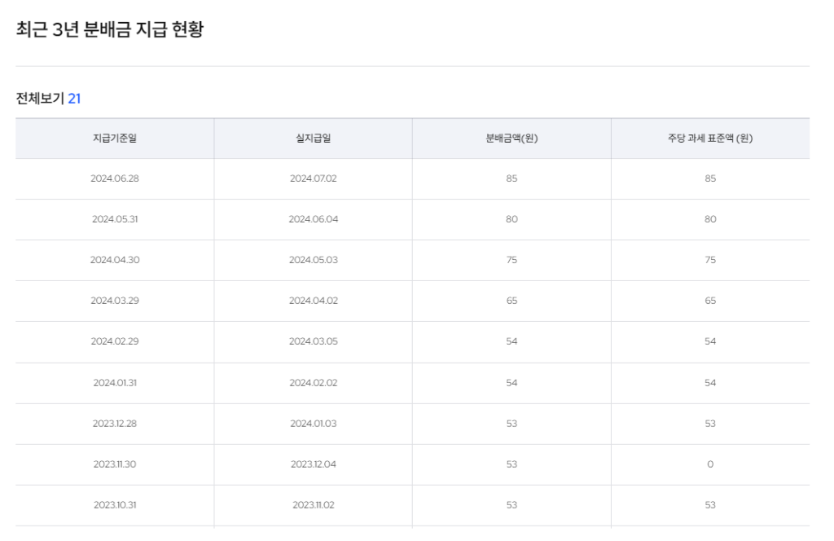Click the 실지급일 column header
The image size is (834, 541).
tap(313, 139)
